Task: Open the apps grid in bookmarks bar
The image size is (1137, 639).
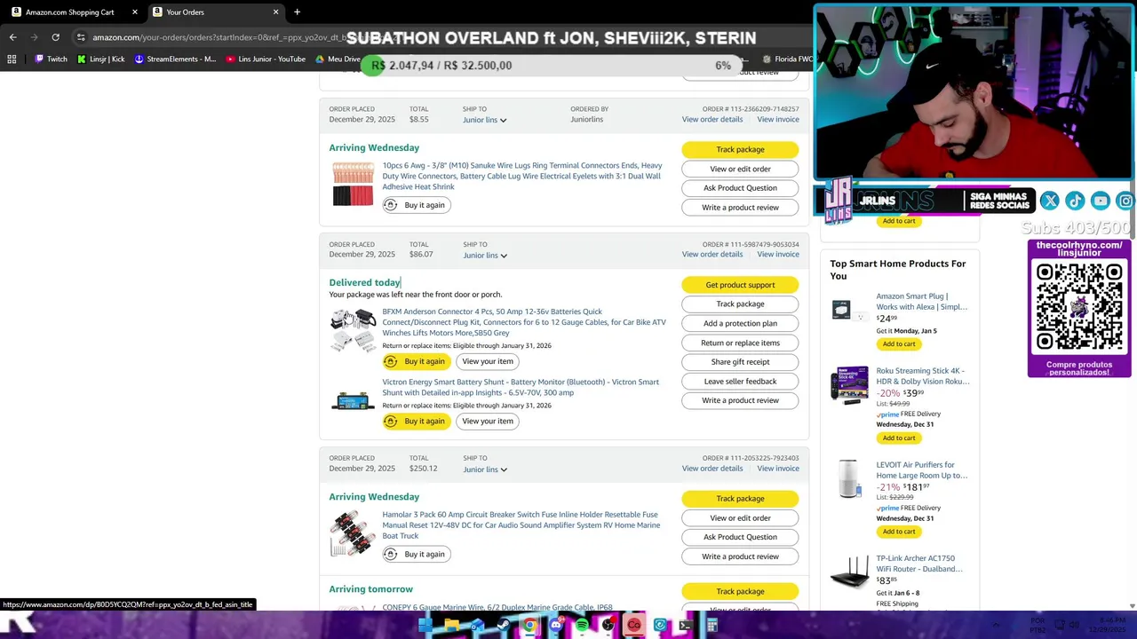Action: (12, 59)
